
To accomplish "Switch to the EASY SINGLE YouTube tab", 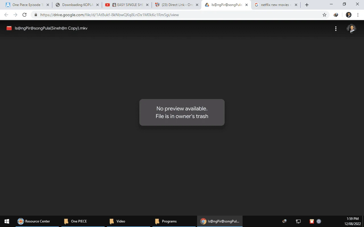I will point(127,5).
